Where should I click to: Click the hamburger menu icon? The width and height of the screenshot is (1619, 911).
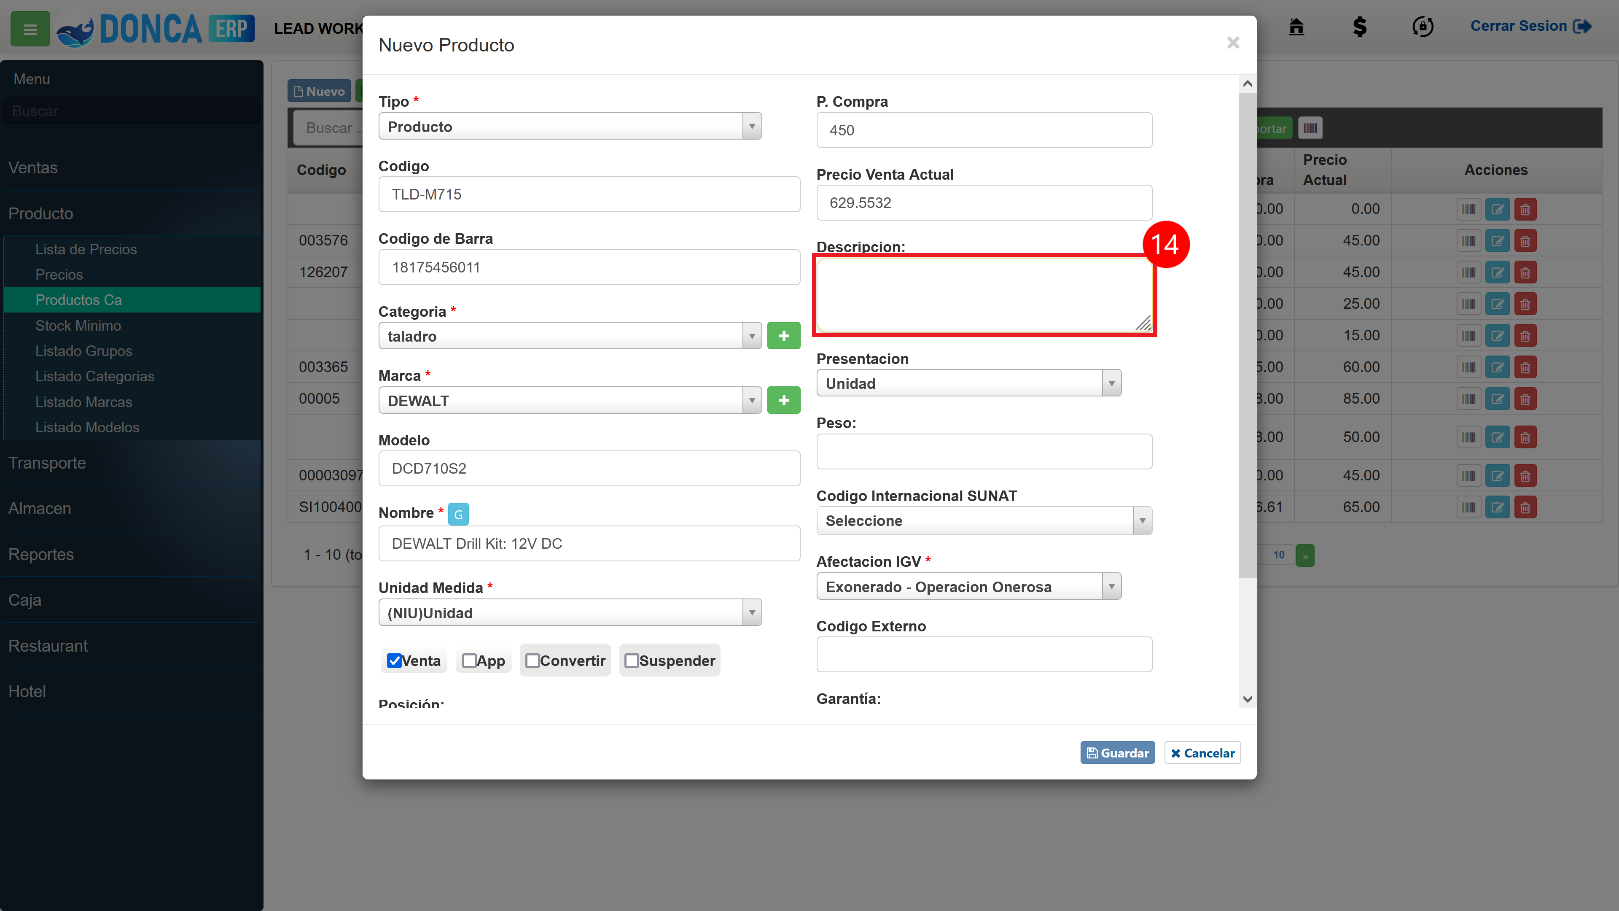point(30,29)
